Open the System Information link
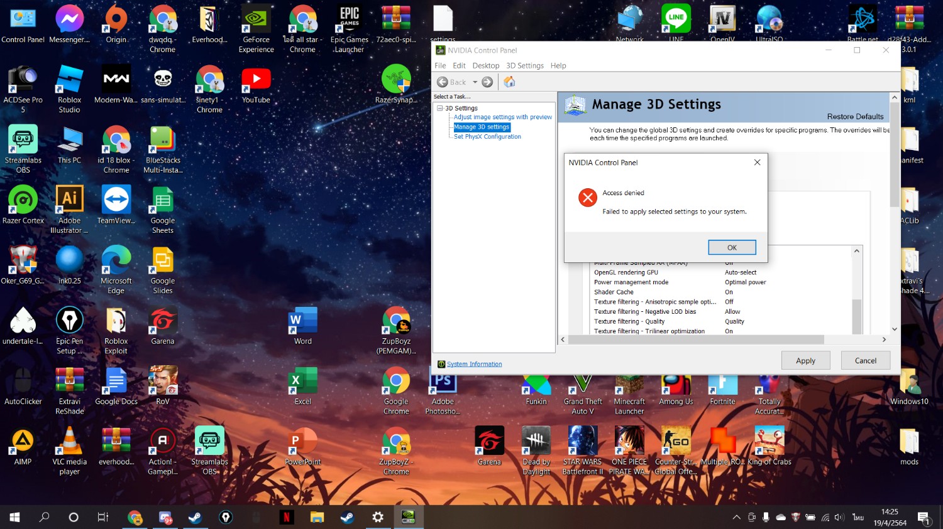Screen dimensions: 943x529 474,364
